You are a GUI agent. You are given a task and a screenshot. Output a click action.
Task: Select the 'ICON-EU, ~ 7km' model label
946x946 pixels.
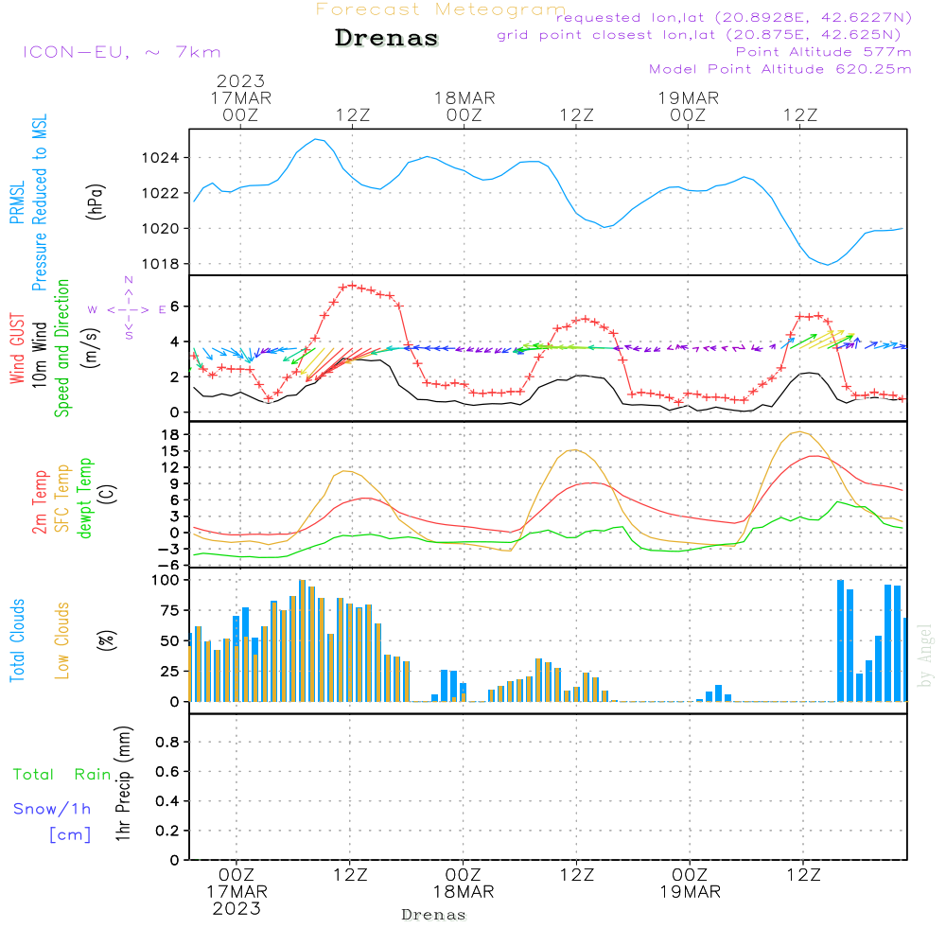pyautogui.click(x=122, y=52)
